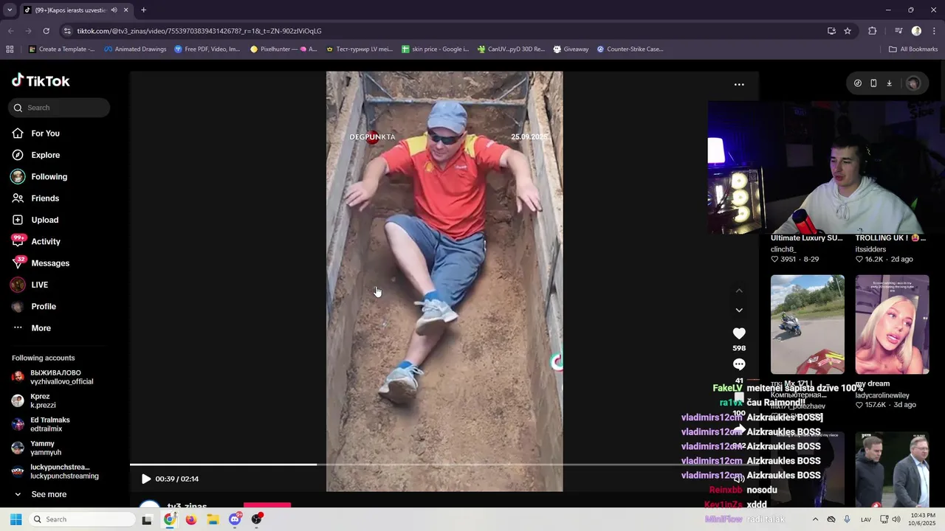Open the Apps grid in bookmarks bar
The height and width of the screenshot is (531, 945).
(10, 49)
